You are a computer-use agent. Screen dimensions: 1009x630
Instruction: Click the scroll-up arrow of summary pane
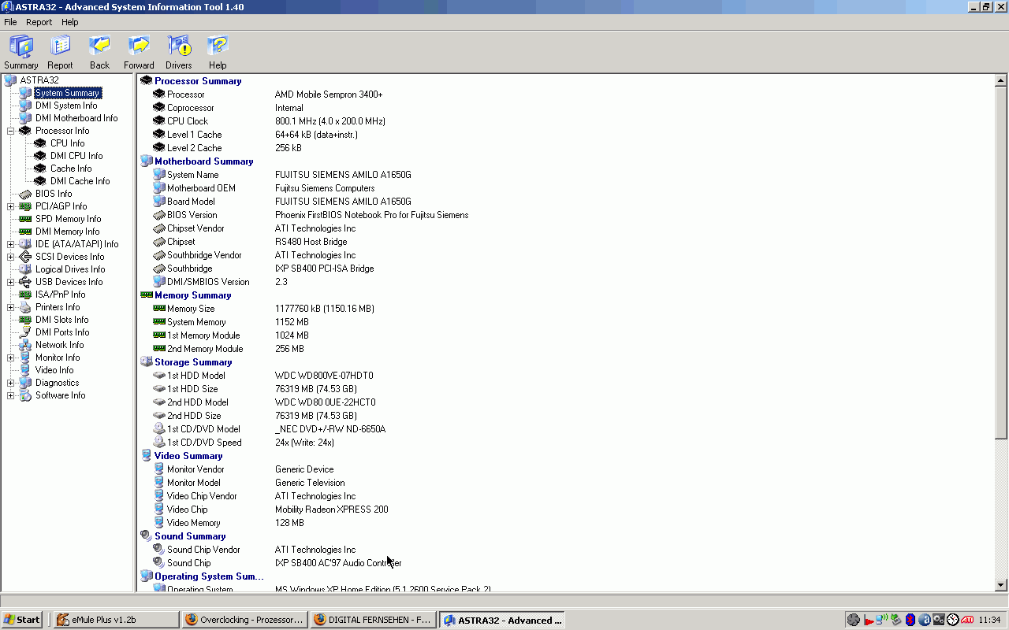pyautogui.click(x=1001, y=80)
